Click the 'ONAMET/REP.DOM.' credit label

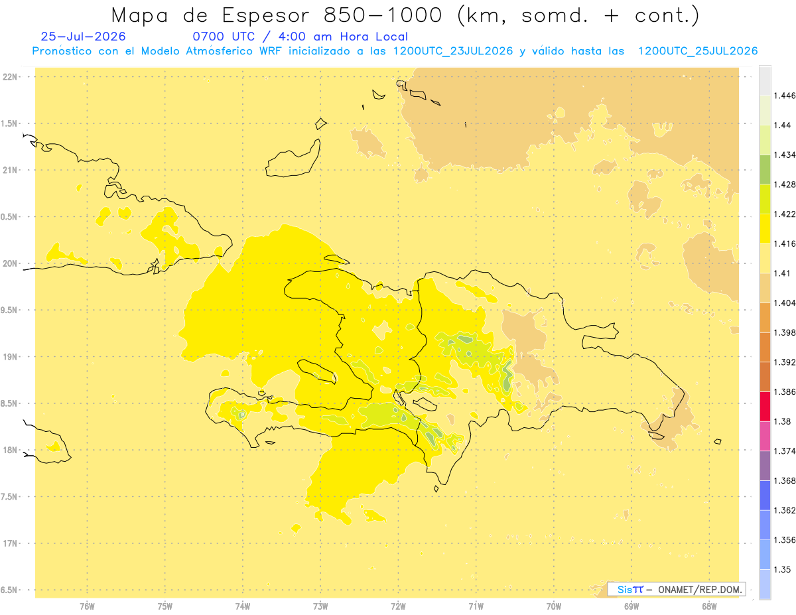pyautogui.click(x=700, y=589)
